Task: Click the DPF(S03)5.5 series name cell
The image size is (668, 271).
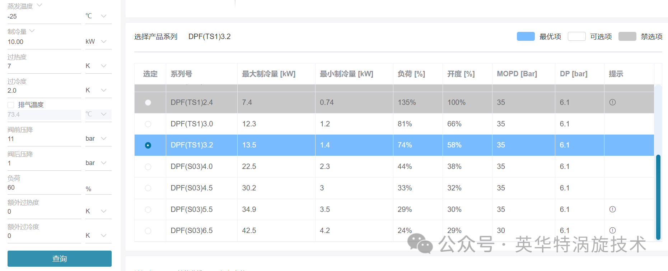Action: click(202, 209)
